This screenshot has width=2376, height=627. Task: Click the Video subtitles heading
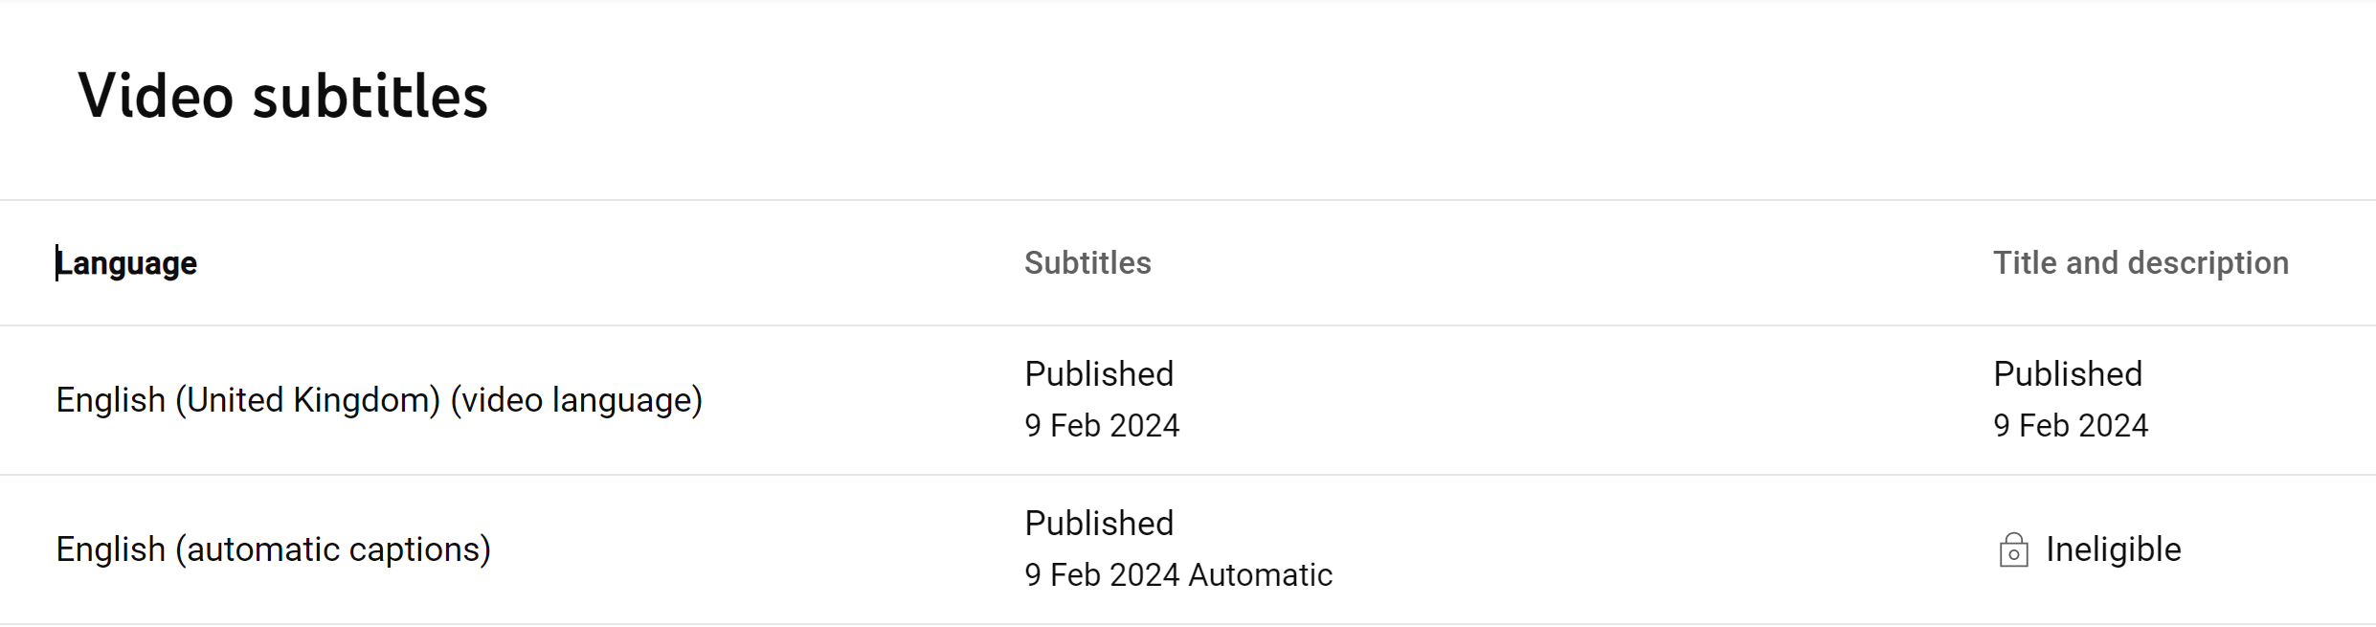(283, 96)
